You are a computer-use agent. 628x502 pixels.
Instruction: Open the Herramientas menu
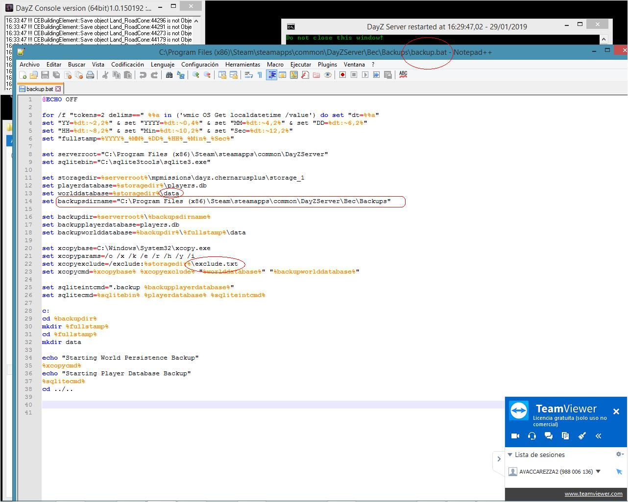pos(243,65)
